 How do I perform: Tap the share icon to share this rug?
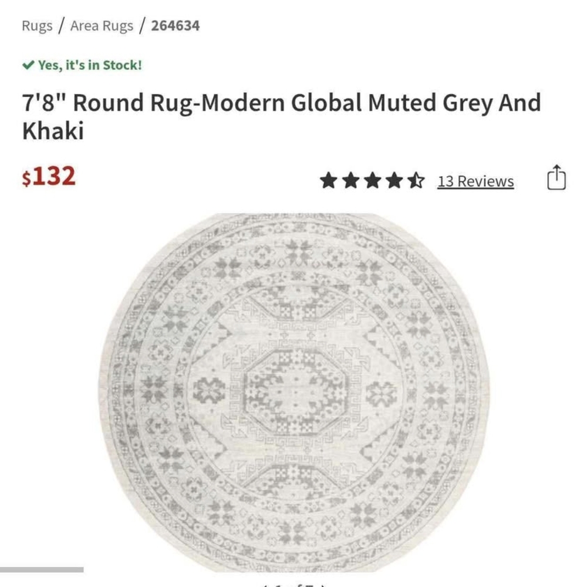[555, 179]
